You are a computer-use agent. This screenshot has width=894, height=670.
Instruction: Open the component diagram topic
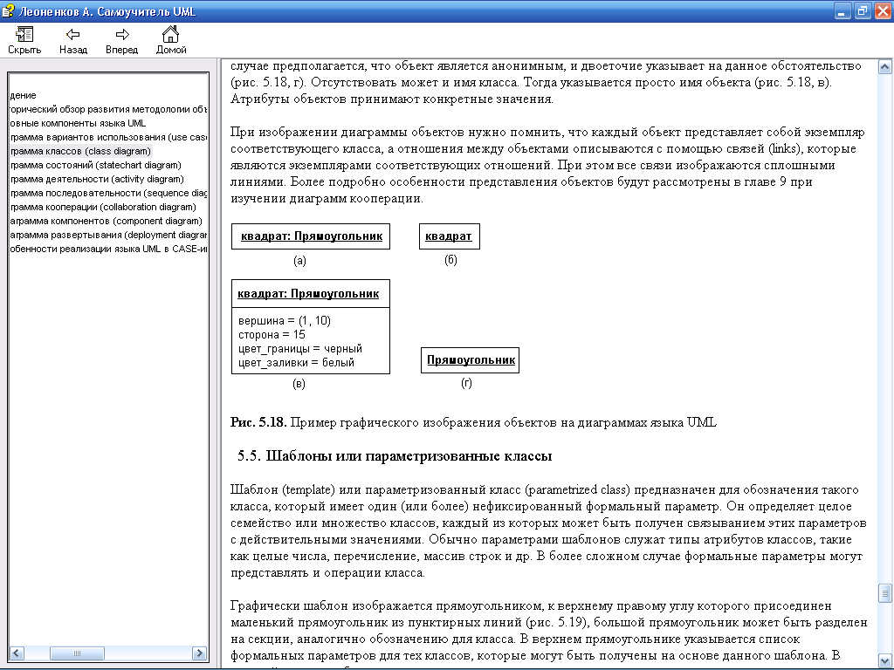tap(106, 221)
